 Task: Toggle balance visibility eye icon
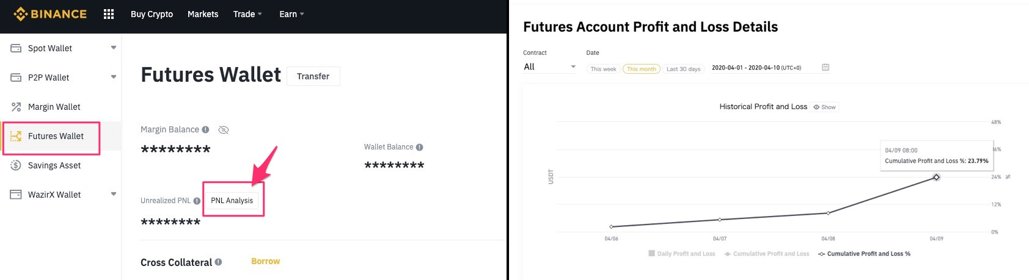point(224,129)
